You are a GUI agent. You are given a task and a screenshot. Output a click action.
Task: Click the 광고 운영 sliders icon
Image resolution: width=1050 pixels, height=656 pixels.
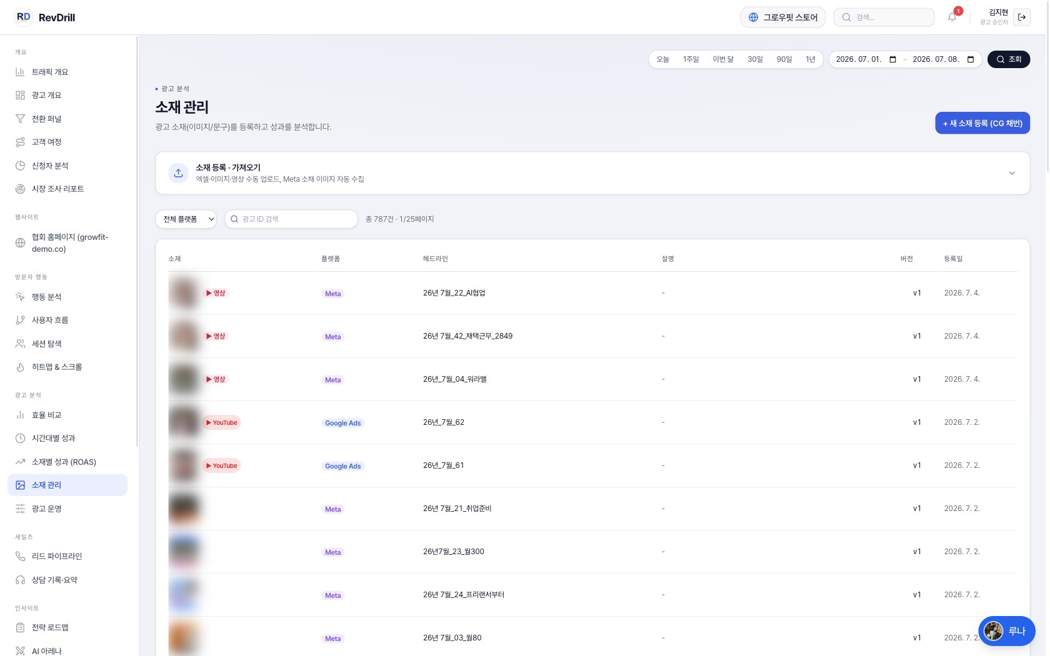point(20,509)
